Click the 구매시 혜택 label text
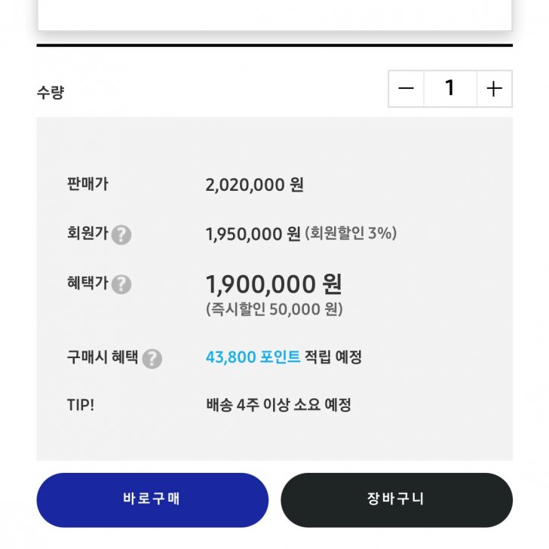Image resolution: width=549 pixels, height=549 pixels. [x=103, y=357]
